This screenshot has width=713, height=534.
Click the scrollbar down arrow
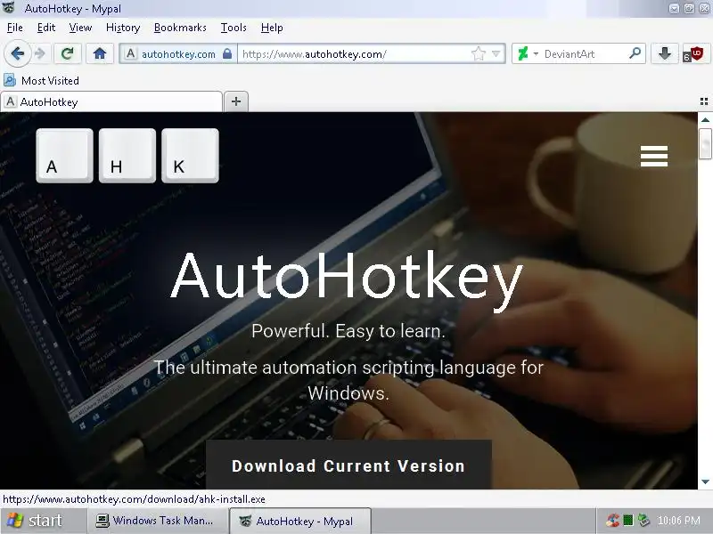tap(705, 481)
